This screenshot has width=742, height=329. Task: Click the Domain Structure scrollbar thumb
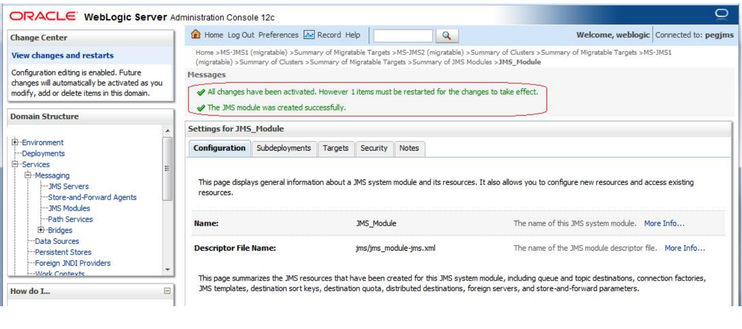[167, 168]
